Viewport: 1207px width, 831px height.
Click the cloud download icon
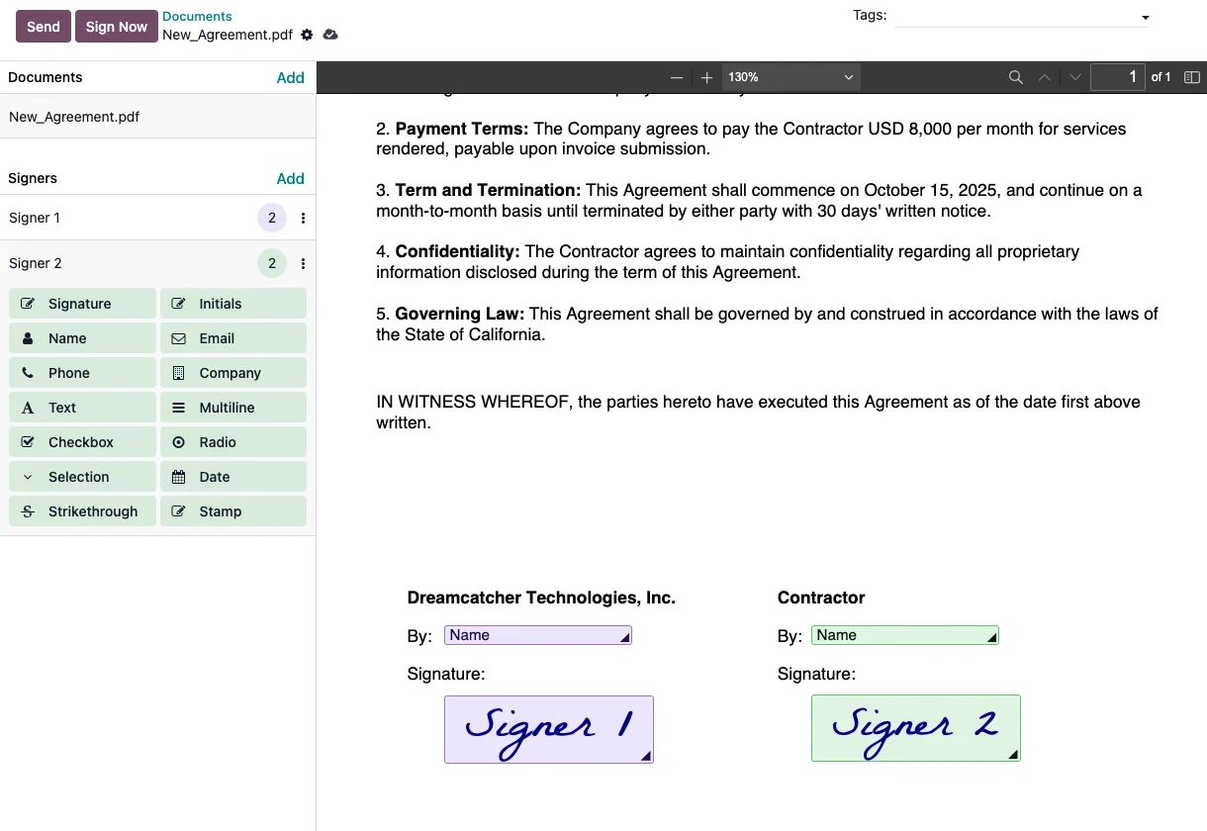point(330,35)
